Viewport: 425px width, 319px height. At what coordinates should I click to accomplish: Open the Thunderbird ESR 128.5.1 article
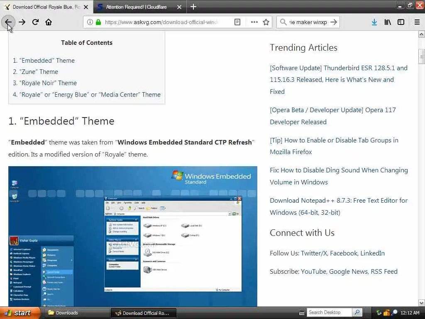click(x=339, y=79)
